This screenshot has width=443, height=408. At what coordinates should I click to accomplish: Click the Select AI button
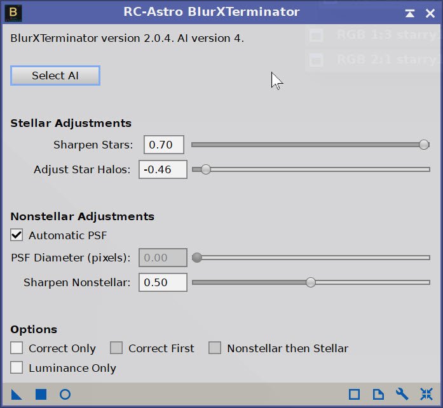[55, 76]
